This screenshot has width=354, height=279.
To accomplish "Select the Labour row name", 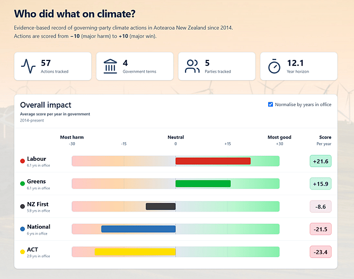I will click(37, 159).
